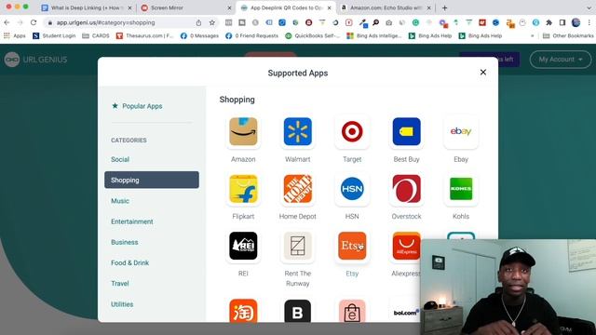Switch to What is Deep Linking tab

click(x=87, y=7)
